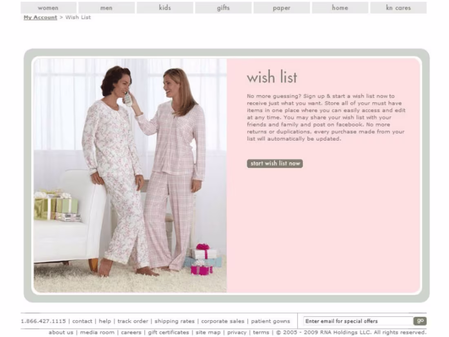Open the men navigation tab
The height and width of the screenshot is (337, 449).
click(107, 8)
